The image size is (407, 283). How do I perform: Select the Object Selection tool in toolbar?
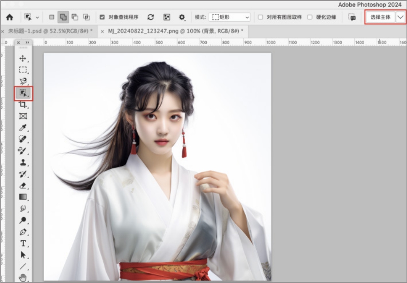point(23,93)
